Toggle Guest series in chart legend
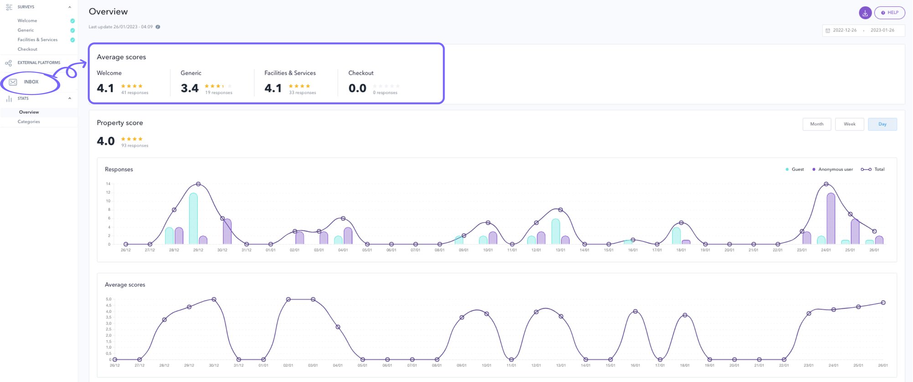Image resolution: width=913 pixels, height=382 pixels. coord(794,169)
